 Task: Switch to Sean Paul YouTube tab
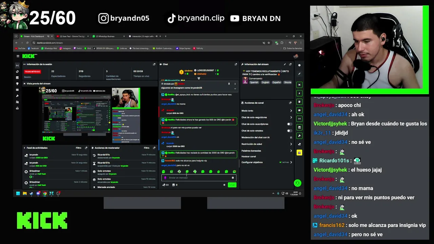[x=72, y=36]
